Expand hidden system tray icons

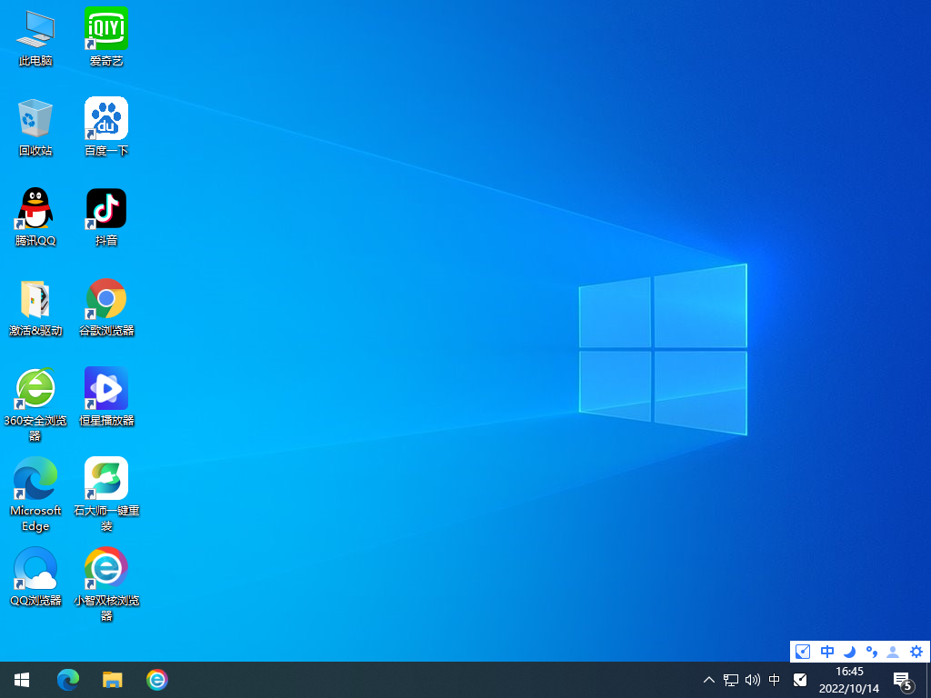point(708,680)
